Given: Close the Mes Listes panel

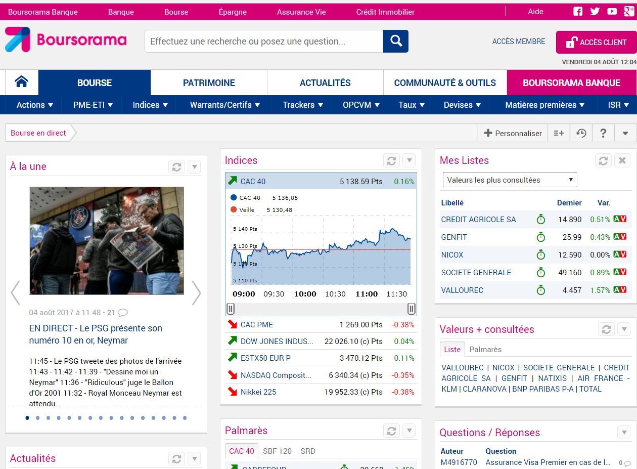Looking at the screenshot, I should (622, 161).
